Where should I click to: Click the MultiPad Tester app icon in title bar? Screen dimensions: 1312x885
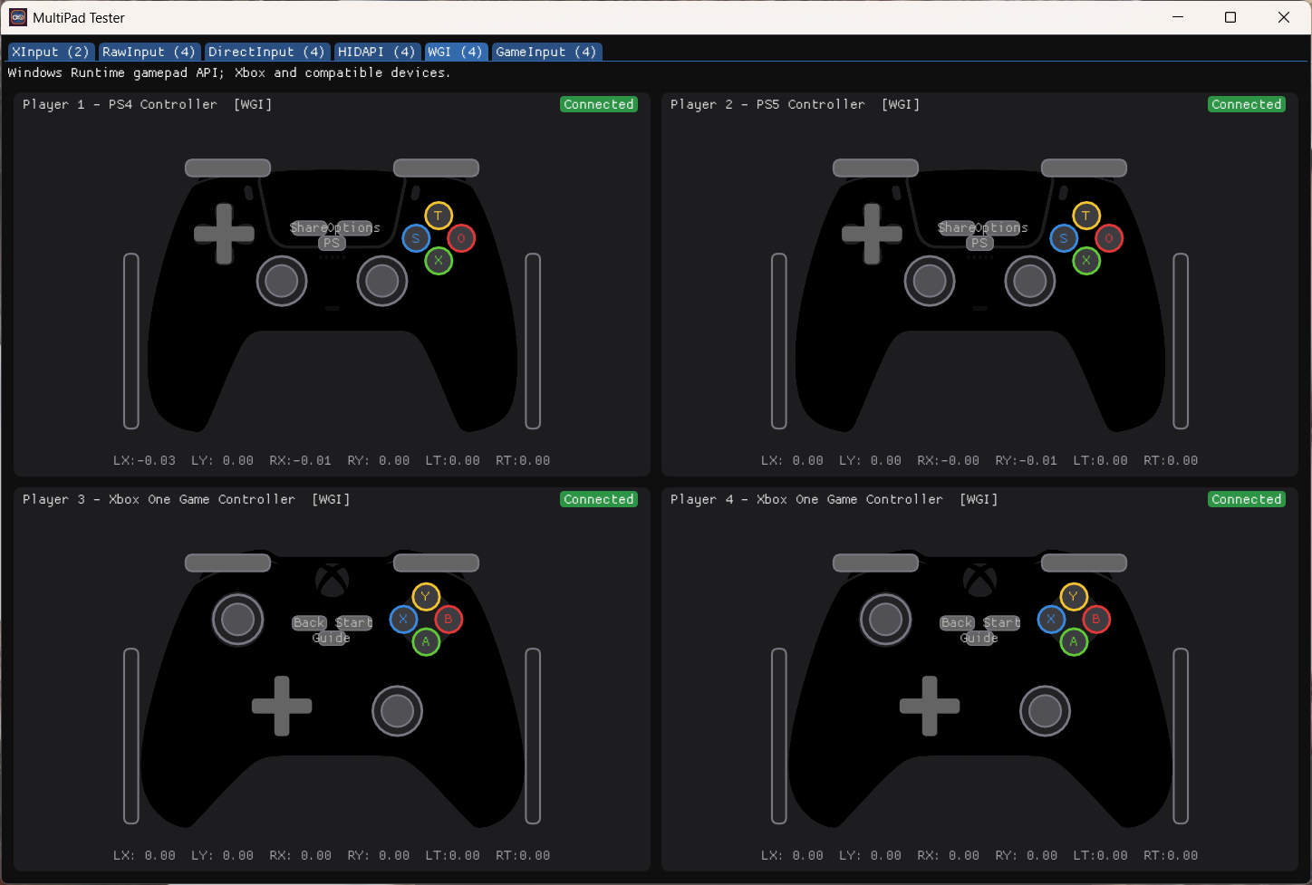pos(18,17)
